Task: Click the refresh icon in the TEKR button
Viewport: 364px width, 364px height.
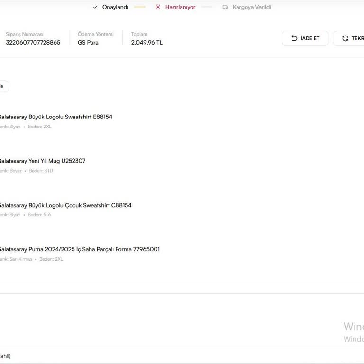Action: pos(345,38)
